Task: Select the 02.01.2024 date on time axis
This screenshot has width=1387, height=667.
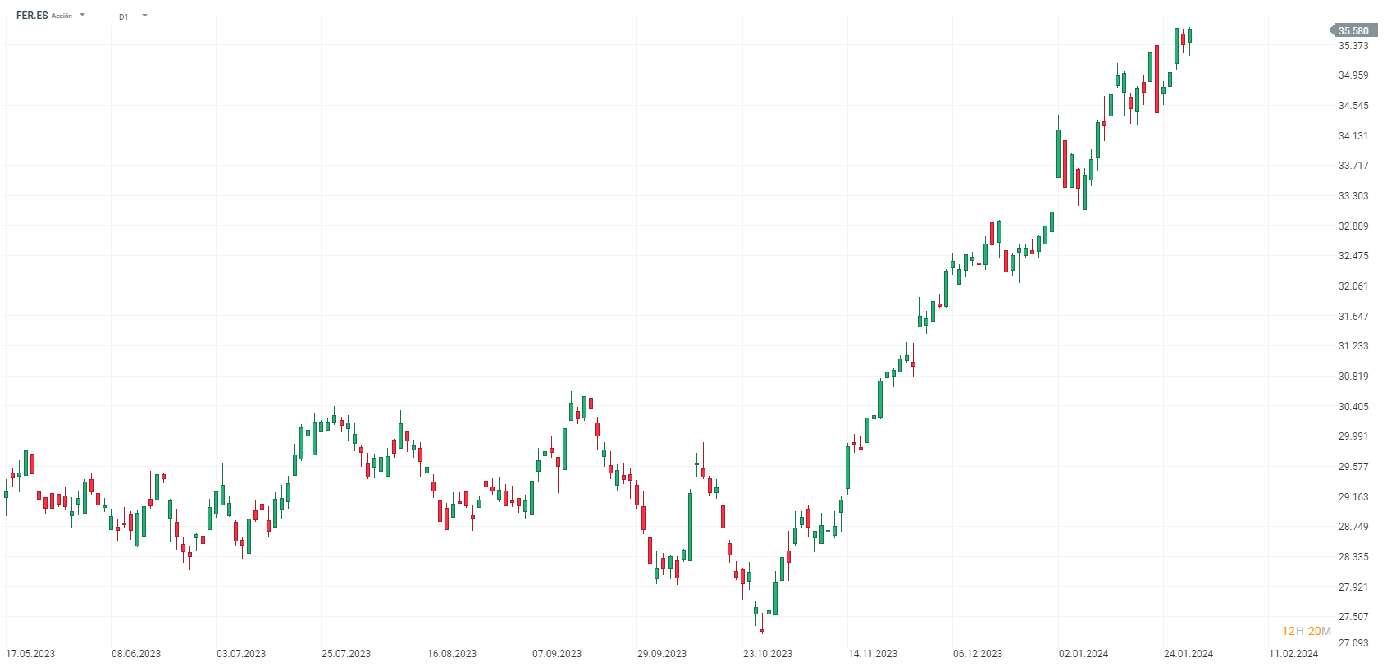Action: (1084, 654)
